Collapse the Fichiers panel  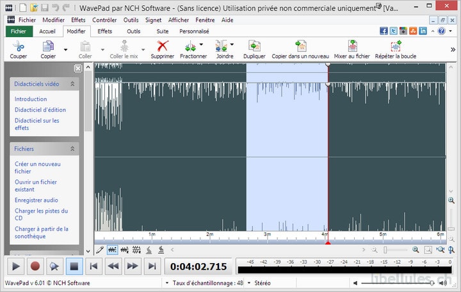[72, 149]
